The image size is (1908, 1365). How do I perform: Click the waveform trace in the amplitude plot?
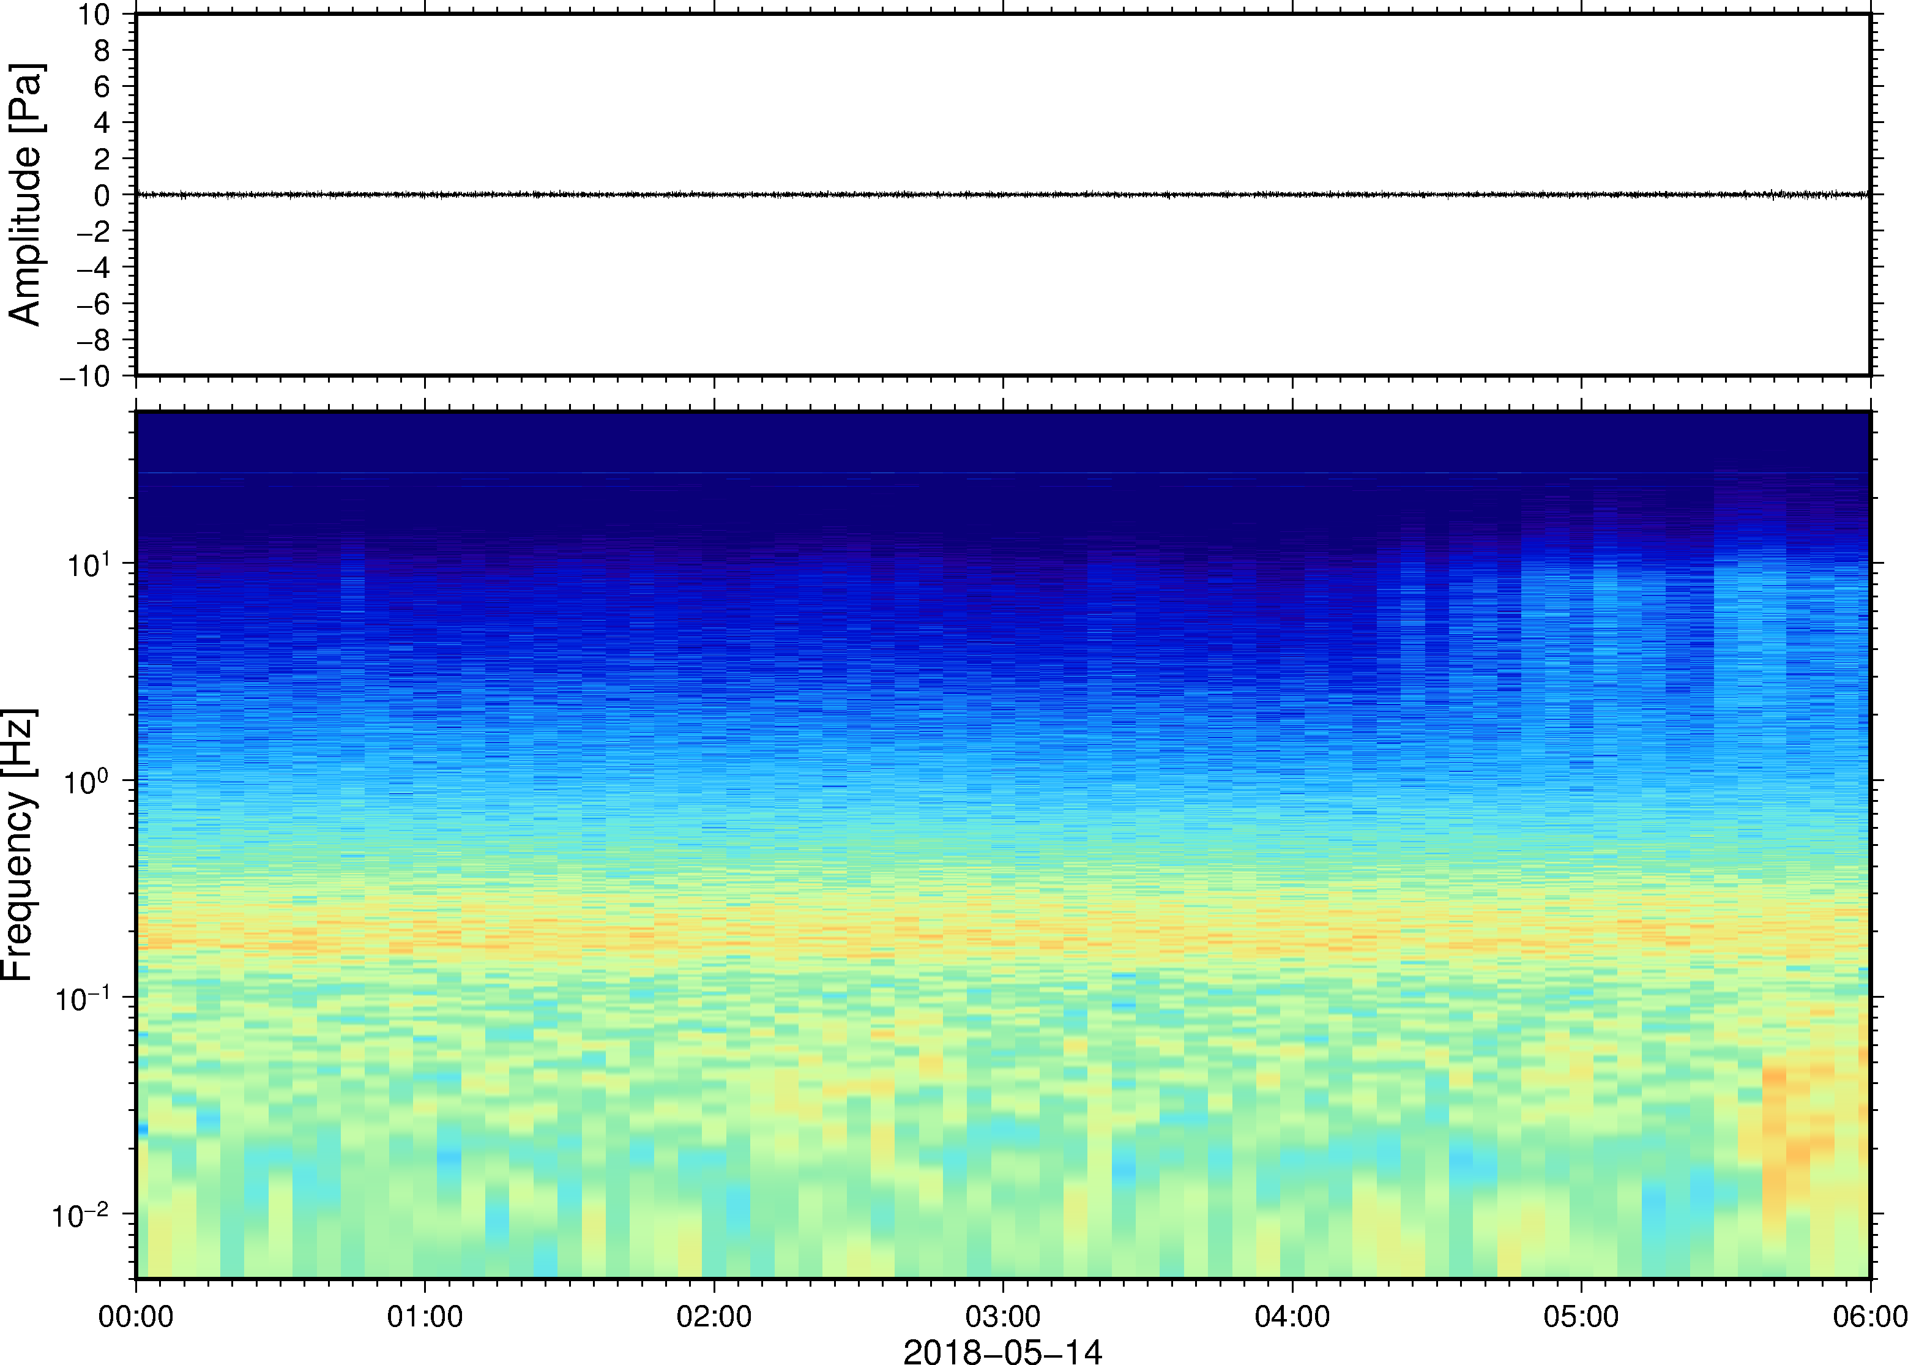coord(1002,194)
